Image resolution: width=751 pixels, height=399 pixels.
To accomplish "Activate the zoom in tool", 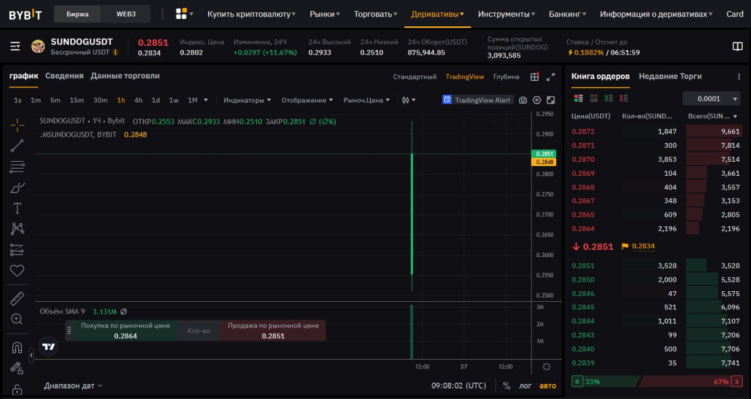I will point(17,319).
